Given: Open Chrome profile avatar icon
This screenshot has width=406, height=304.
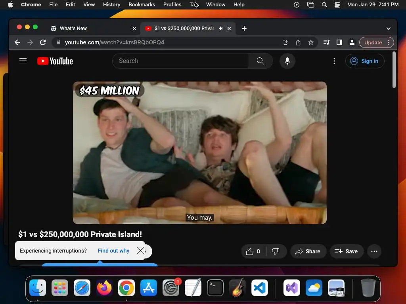Looking at the screenshot, I should pos(352,42).
